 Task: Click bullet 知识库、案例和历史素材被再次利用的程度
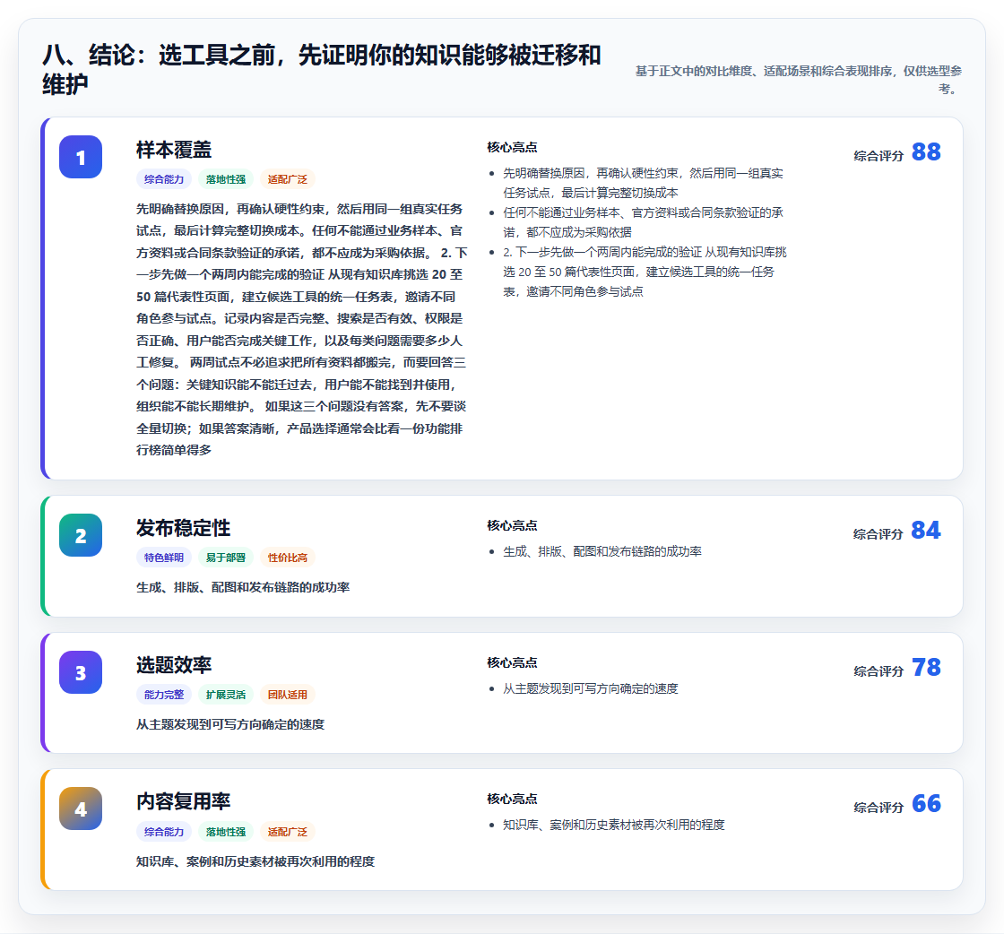point(613,826)
